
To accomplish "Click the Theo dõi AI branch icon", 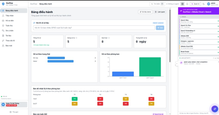I will pyautogui.click(x=3, y=41).
